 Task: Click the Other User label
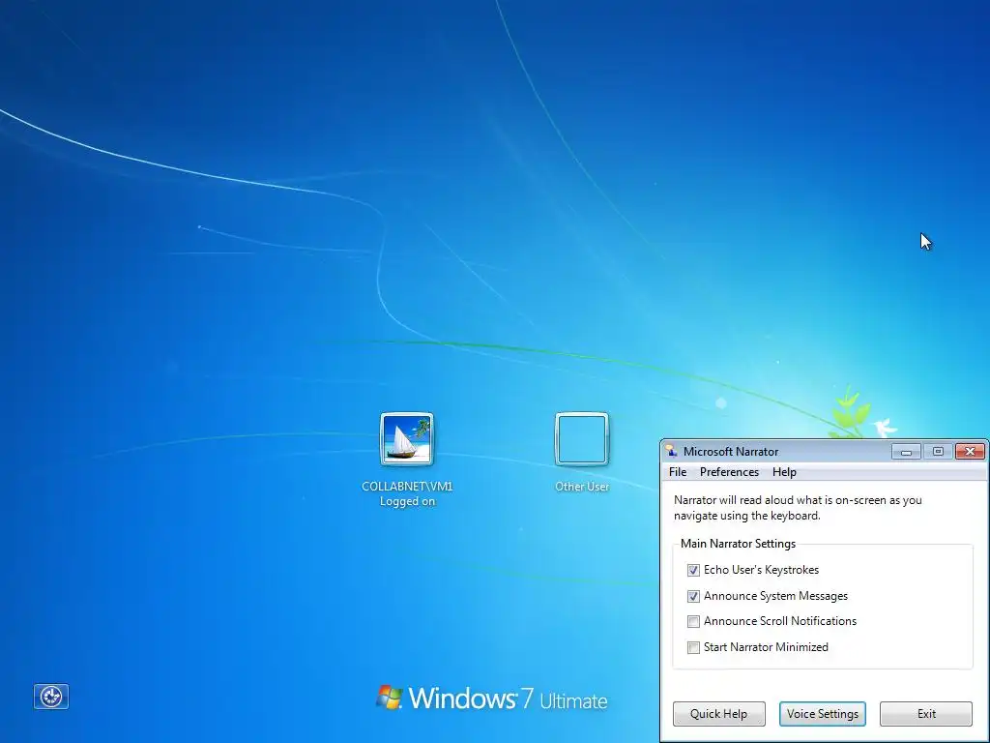coord(581,487)
